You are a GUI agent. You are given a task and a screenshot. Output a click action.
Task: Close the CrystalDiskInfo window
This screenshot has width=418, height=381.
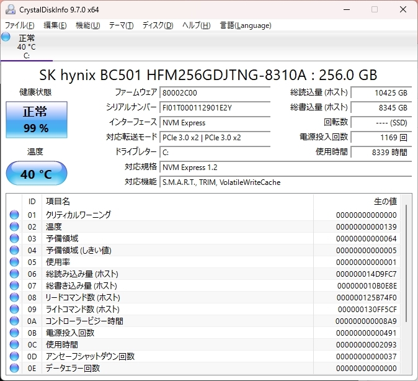403,9
